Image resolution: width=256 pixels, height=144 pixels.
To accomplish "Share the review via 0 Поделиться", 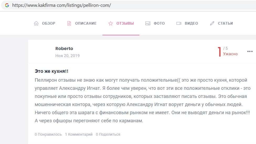I will [x=108, y=134].
